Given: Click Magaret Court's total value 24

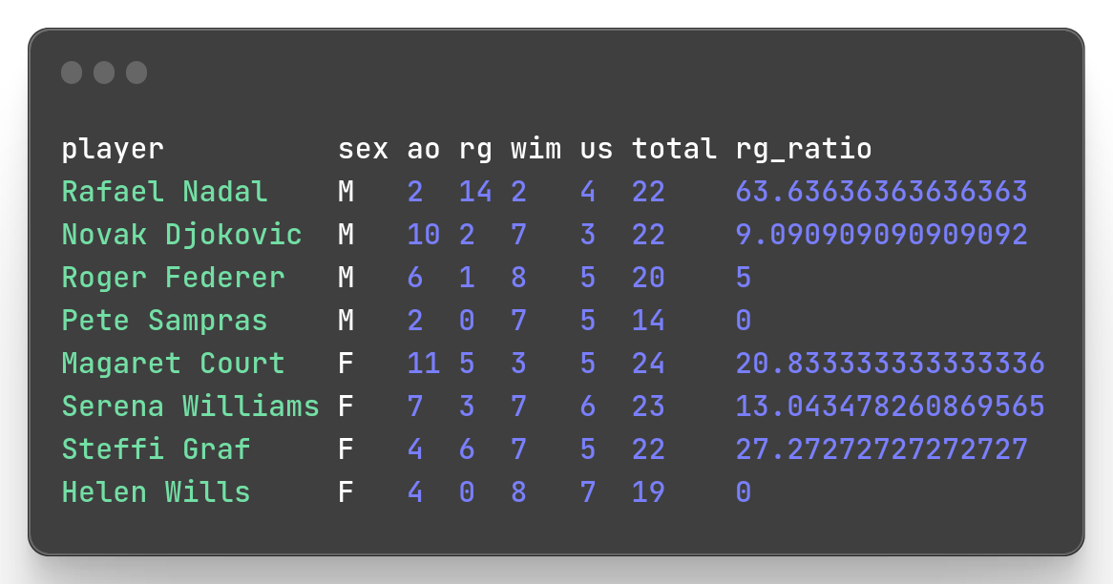Looking at the screenshot, I should 648,364.
